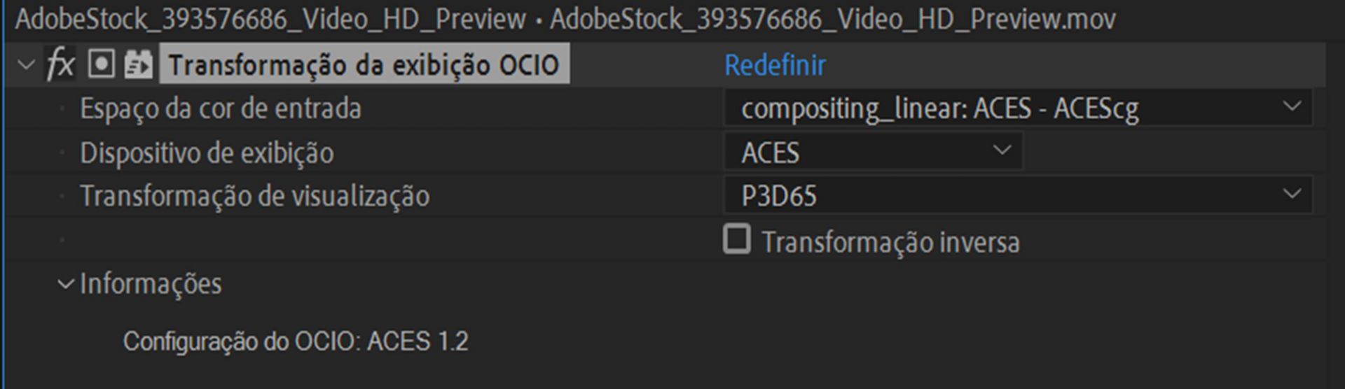
Task: Select the Transformação de visualização property
Action: (x=254, y=197)
